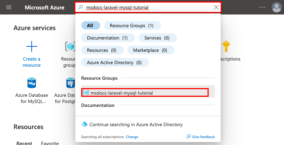Click Continue searching in Azure Active Directory

pyautogui.click(x=132, y=124)
